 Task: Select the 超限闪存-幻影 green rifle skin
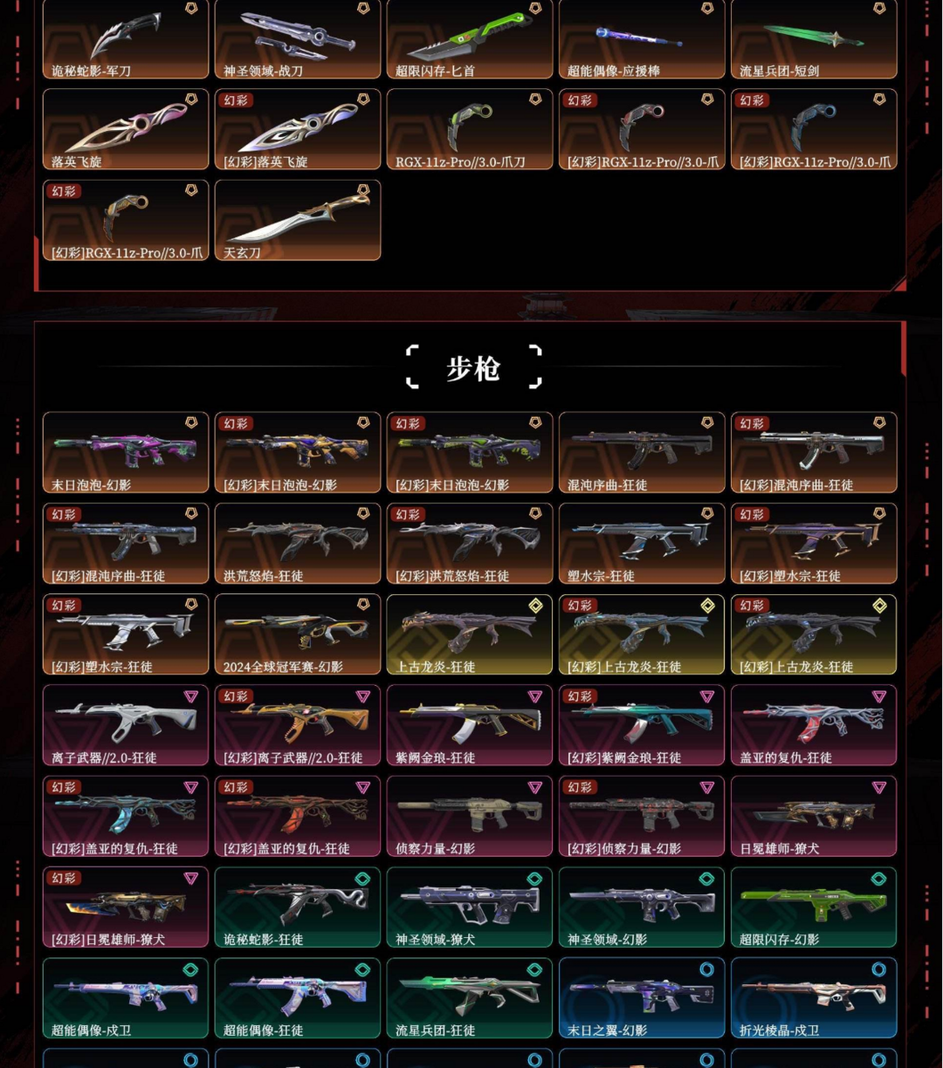pos(814,907)
